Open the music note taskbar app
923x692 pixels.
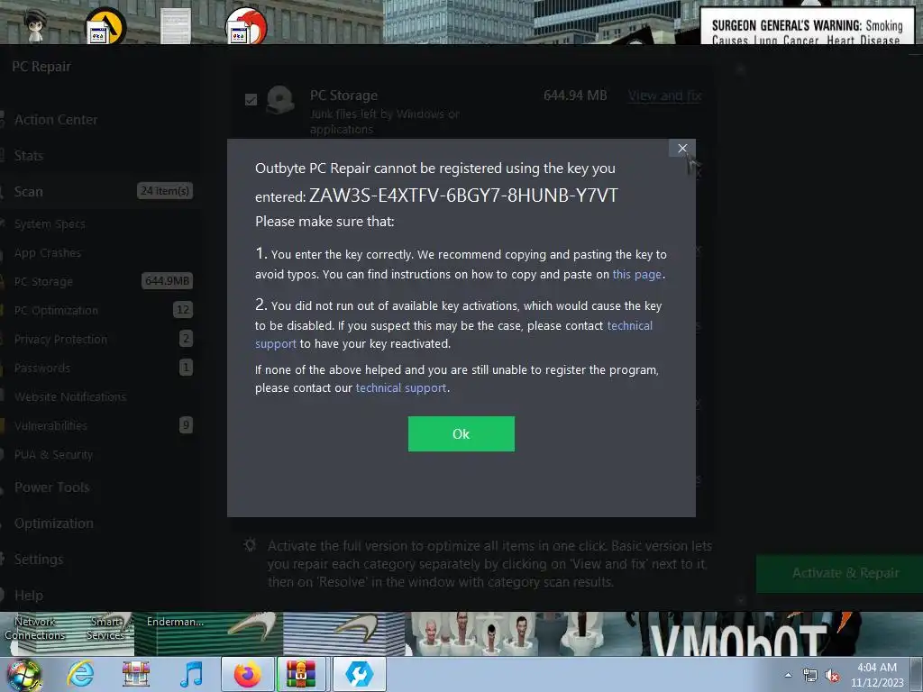pos(191,674)
